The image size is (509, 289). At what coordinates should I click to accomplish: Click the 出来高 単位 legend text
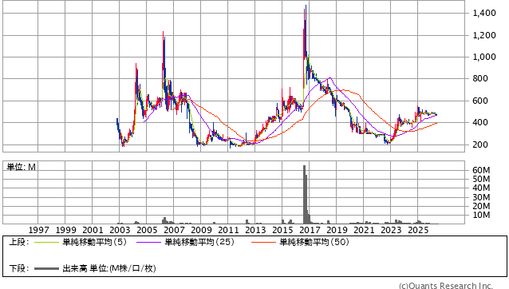pyautogui.click(x=109, y=268)
